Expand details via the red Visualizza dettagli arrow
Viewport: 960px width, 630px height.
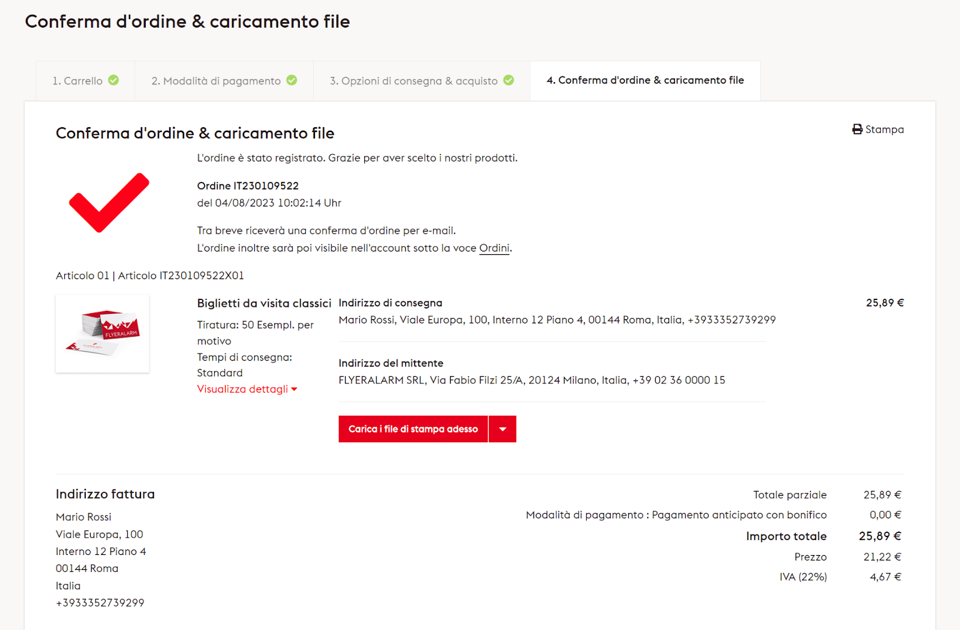click(x=294, y=389)
